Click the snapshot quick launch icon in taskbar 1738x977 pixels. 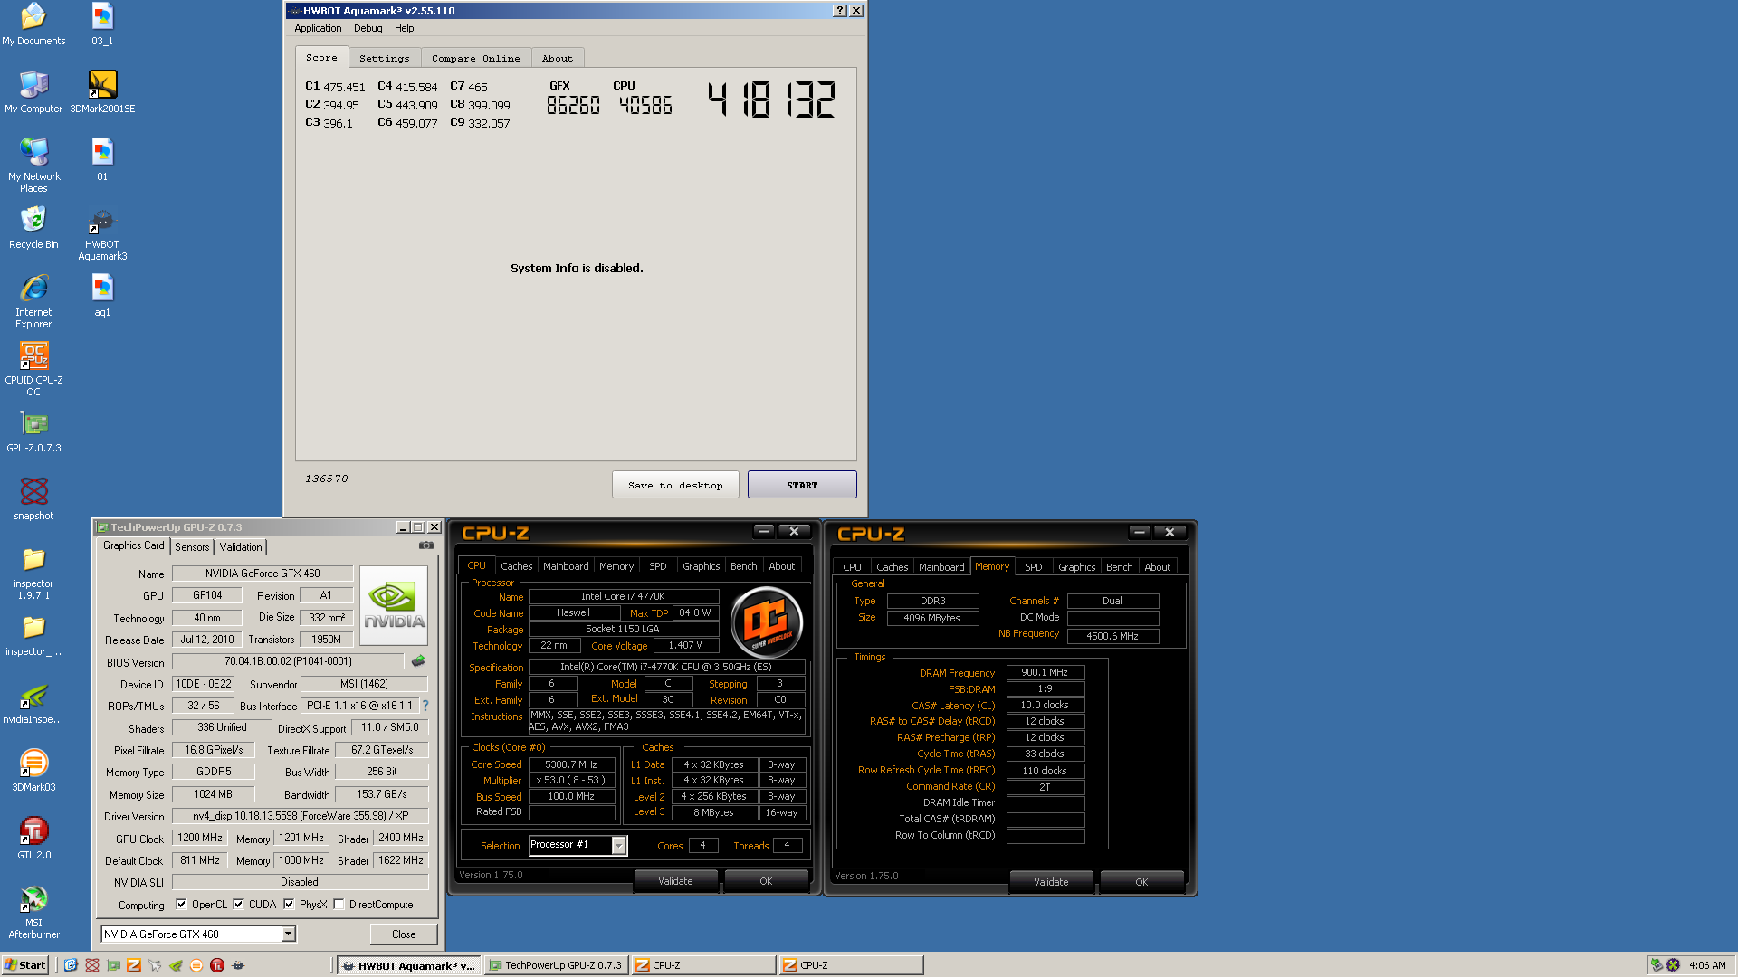coord(92,965)
